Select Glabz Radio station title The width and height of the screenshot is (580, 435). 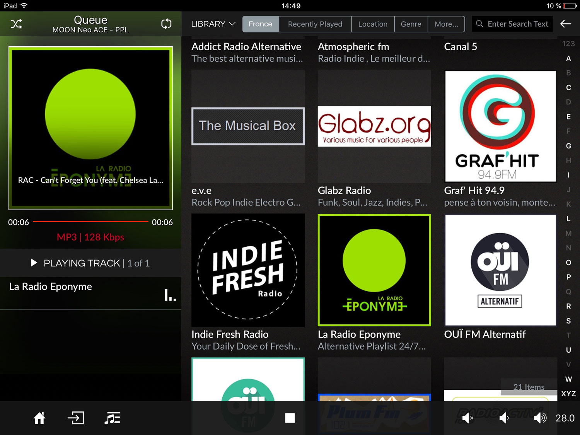pyautogui.click(x=344, y=191)
